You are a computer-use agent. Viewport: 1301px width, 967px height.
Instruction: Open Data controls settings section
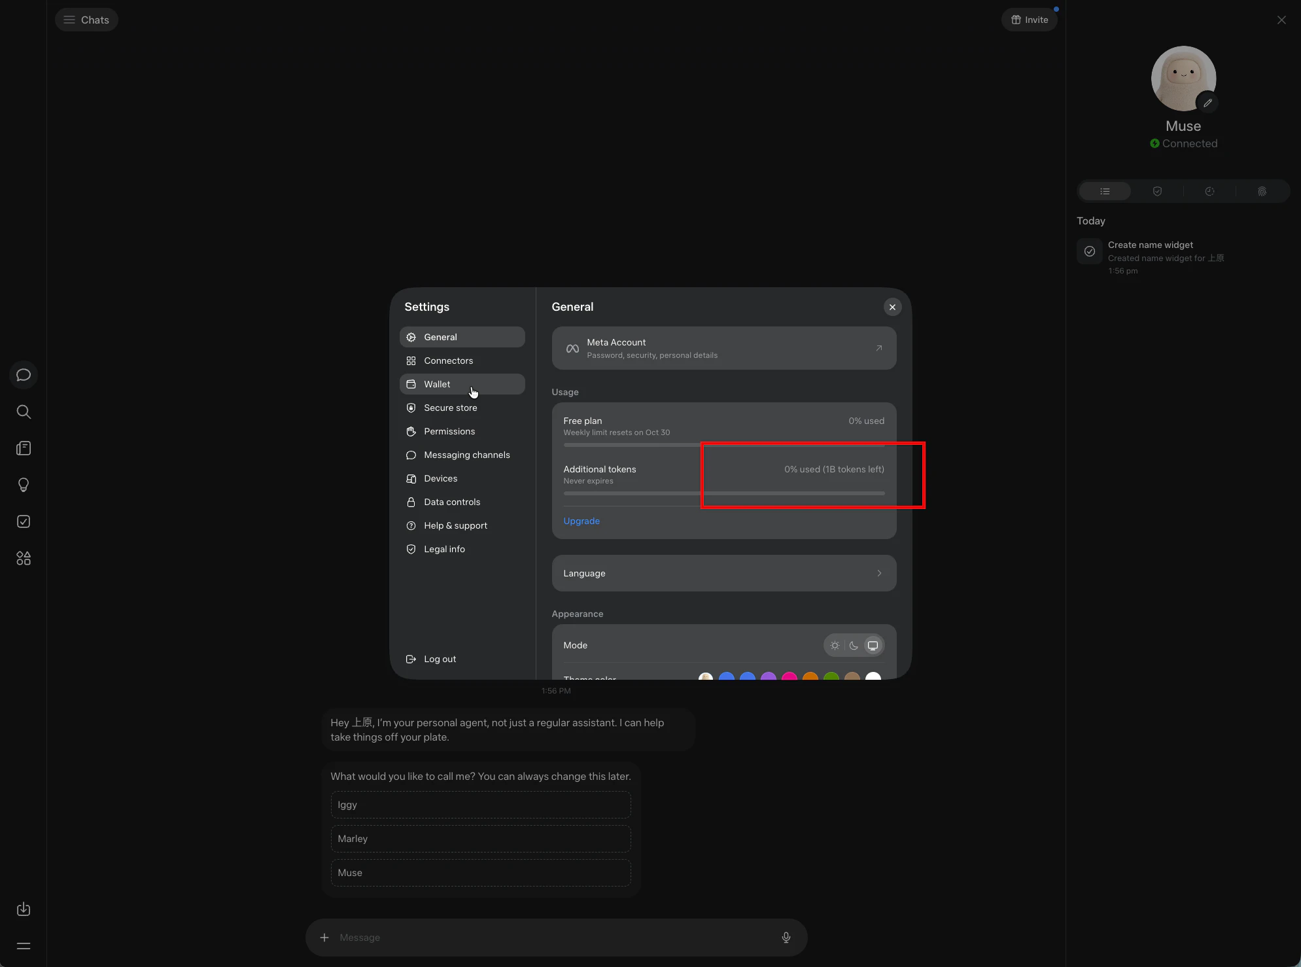(x=462, y=502)
